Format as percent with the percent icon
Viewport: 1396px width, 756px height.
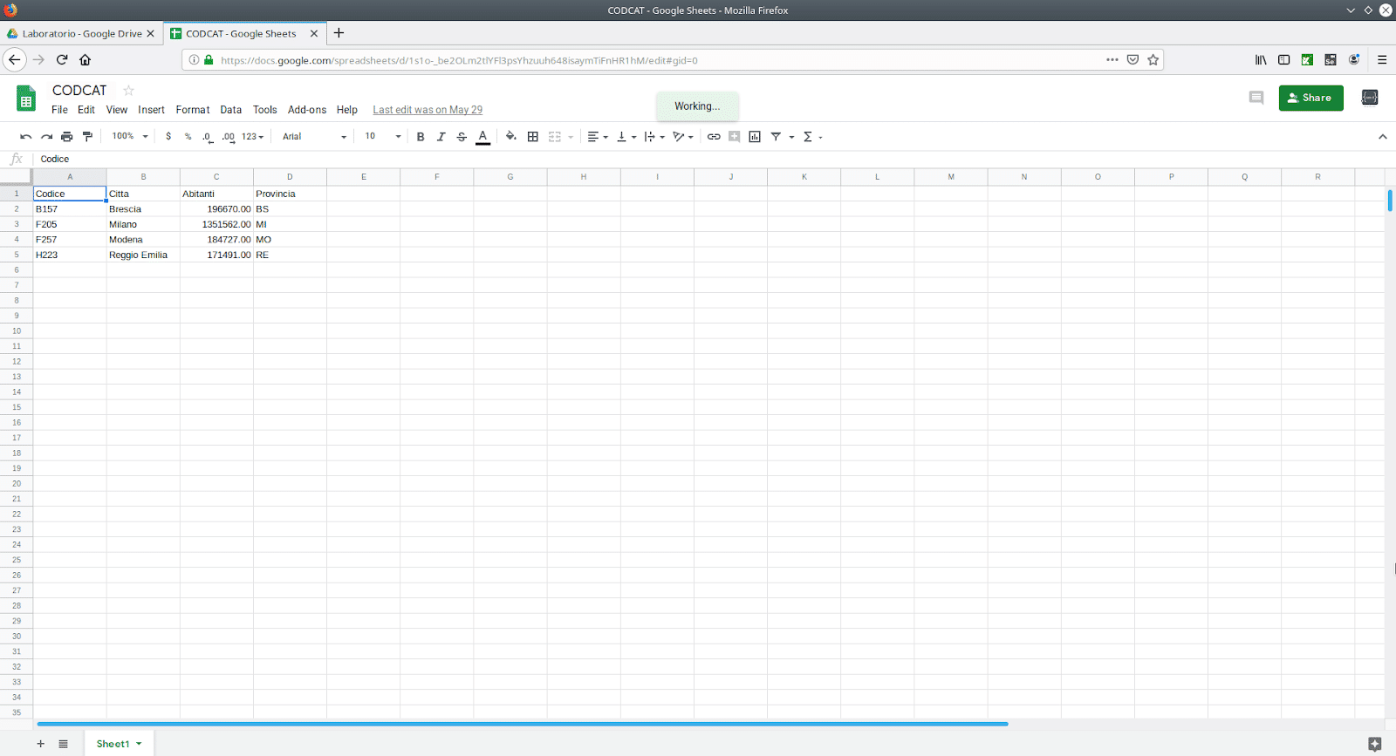188,137
